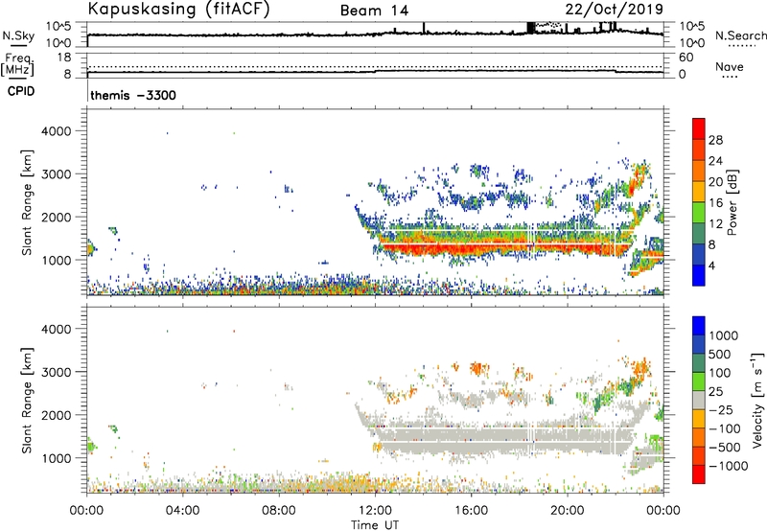Image resolution: width=767 pixels, height=531 pixels.
Task: Click the '16' Power colorbar tick value
Action: tap(715, 202)
